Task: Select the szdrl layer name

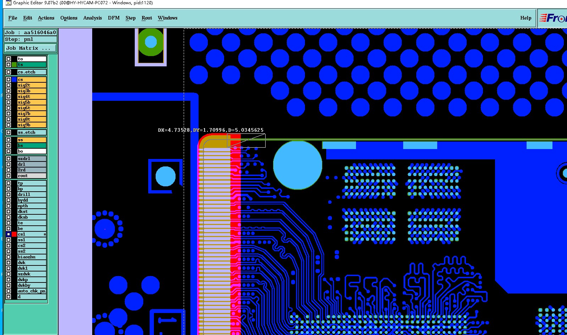Action: tap(32, 159)
